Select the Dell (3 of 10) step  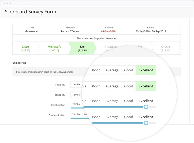click(x=83, y=48)
